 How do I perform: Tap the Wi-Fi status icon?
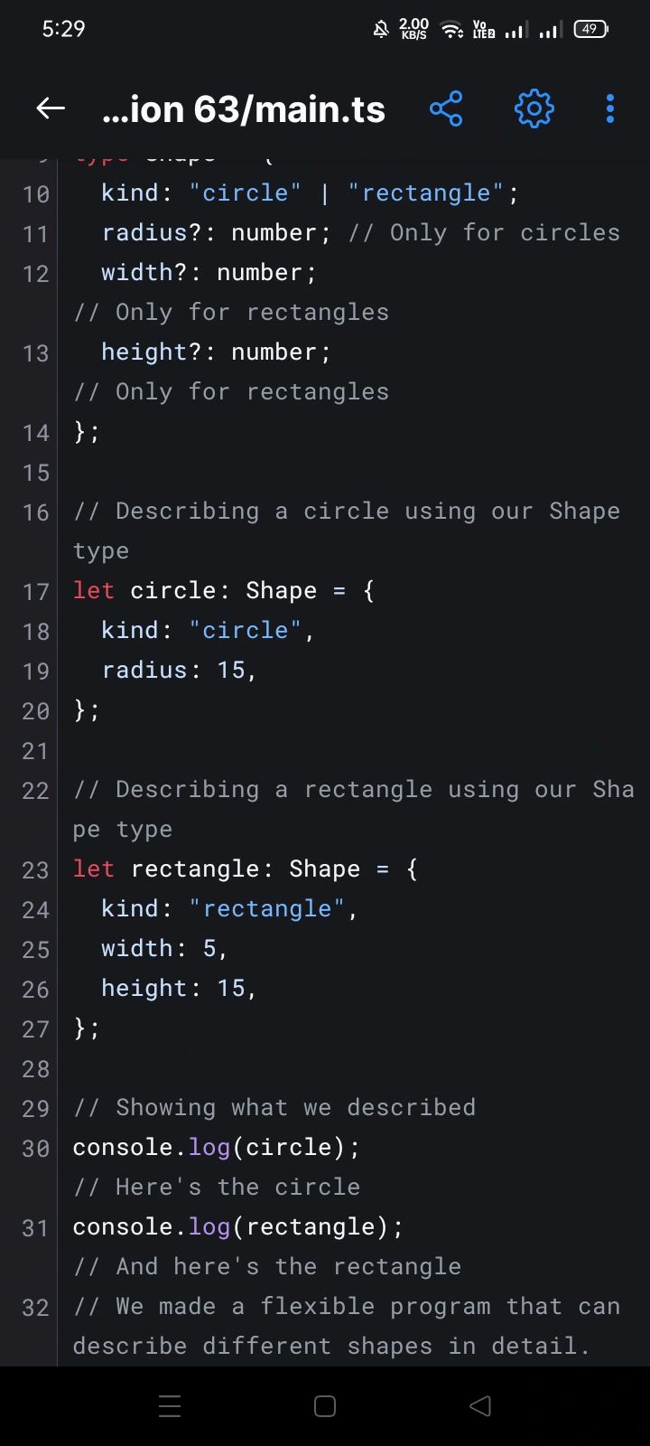point(450,30)
